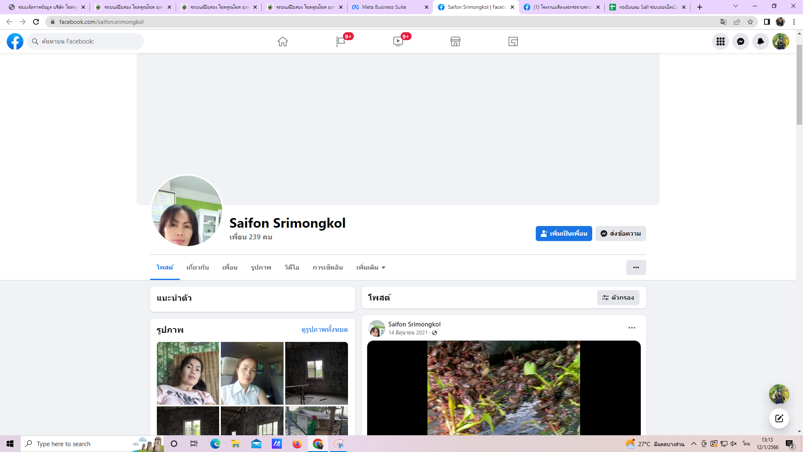803x452 pixels.
Task: Click the เพิ่มเป็นเพื่อน add friend button
Action: 564,234
